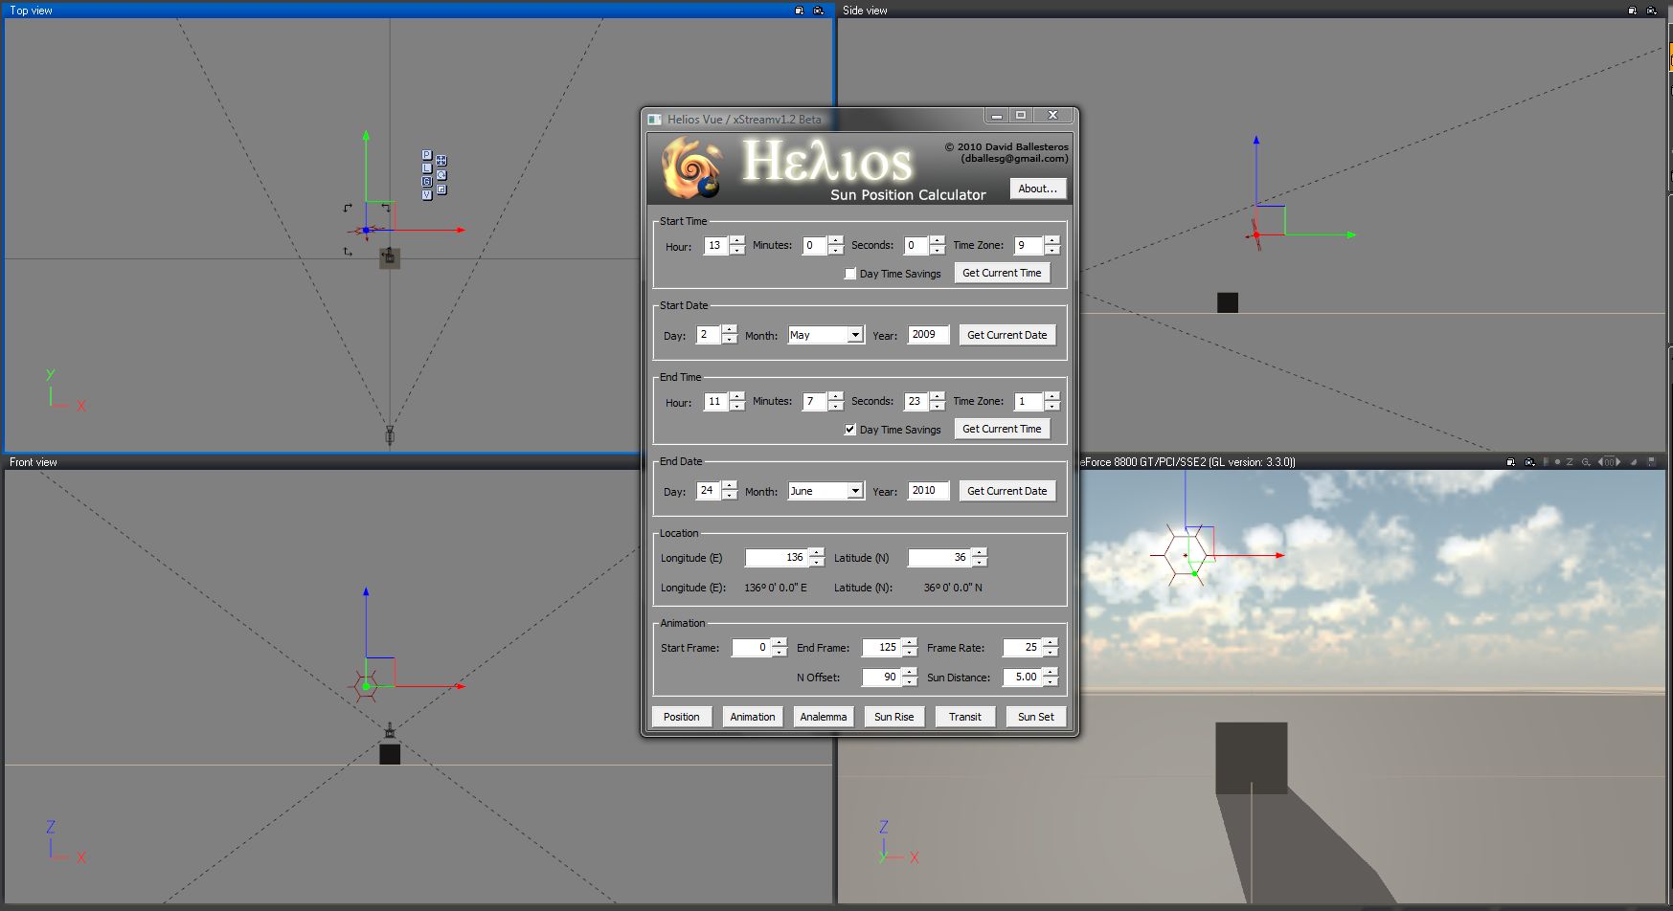Open the camera options icon in Side view header
This screenshot has height=911, width=1673.
(x=1652, y=11)
